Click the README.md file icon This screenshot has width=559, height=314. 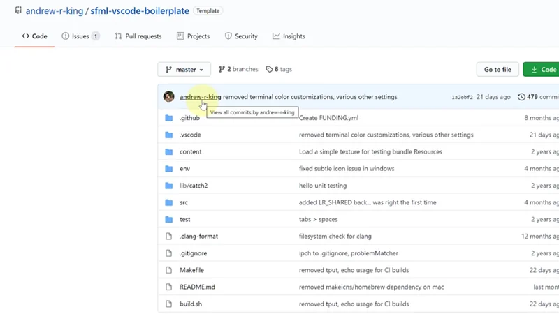(168, 287)
